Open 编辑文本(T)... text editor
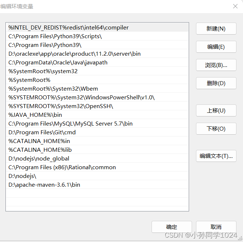 pyautogui.click(x=216, y=156)
